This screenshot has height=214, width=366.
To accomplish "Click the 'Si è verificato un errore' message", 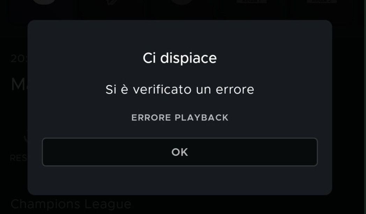I will point(180,89).
